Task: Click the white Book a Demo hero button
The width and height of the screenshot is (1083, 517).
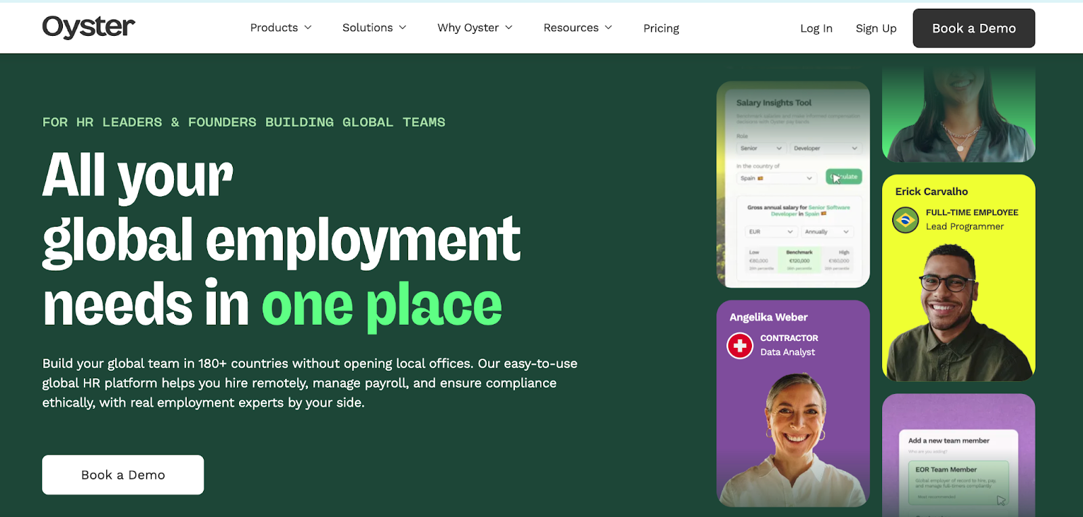Action: (123, 474)
